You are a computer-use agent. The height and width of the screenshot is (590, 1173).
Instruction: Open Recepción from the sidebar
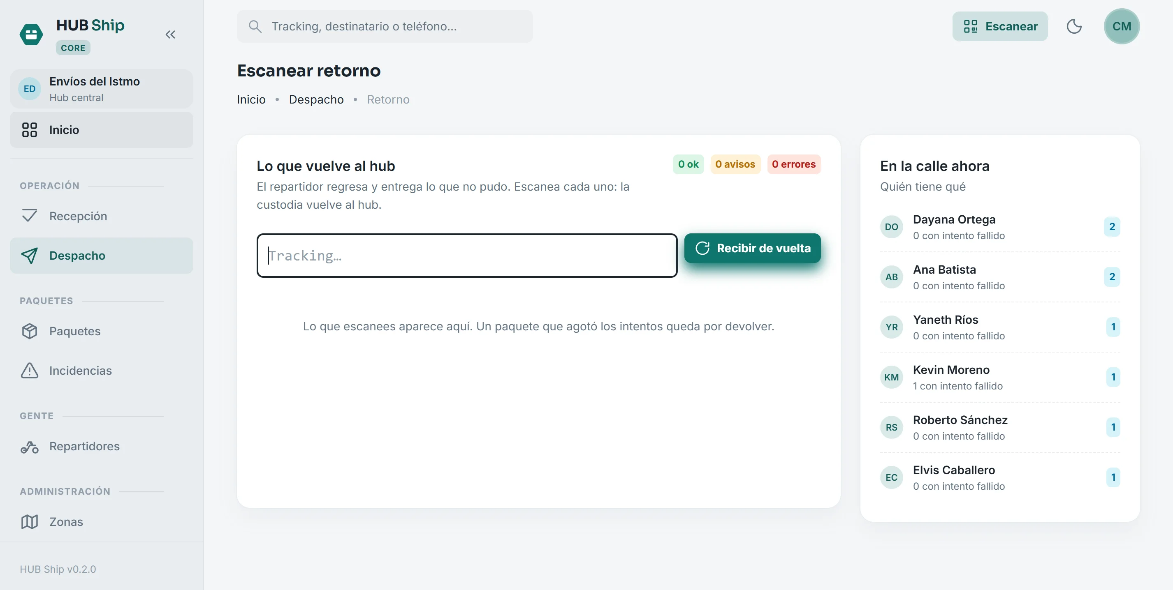tap(102, 216)
